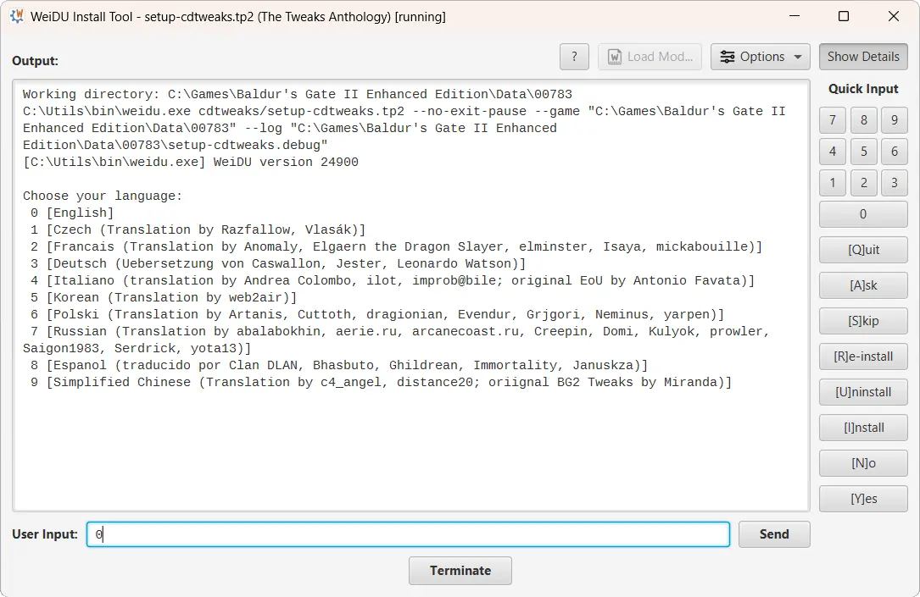Click quick input number 2
The height and width of the screenshot is (597, 920).
pyautogui.click(x=864, y=183)
